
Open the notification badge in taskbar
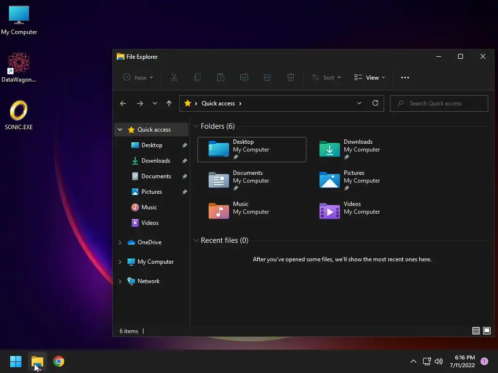tap(484, 361)
